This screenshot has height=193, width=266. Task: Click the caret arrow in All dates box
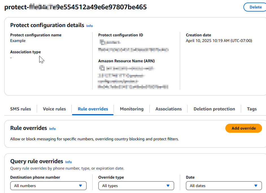point(256,186)
